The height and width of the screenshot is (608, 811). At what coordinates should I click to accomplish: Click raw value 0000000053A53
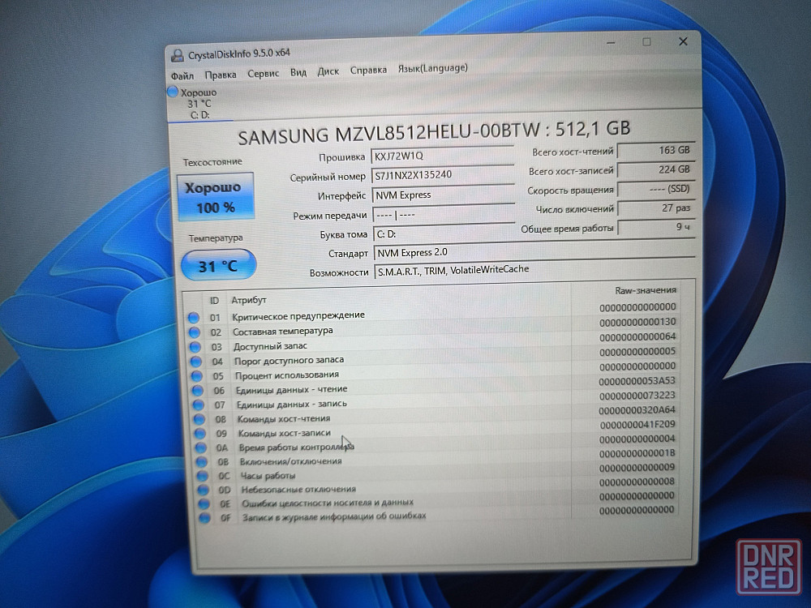(637, 381)
